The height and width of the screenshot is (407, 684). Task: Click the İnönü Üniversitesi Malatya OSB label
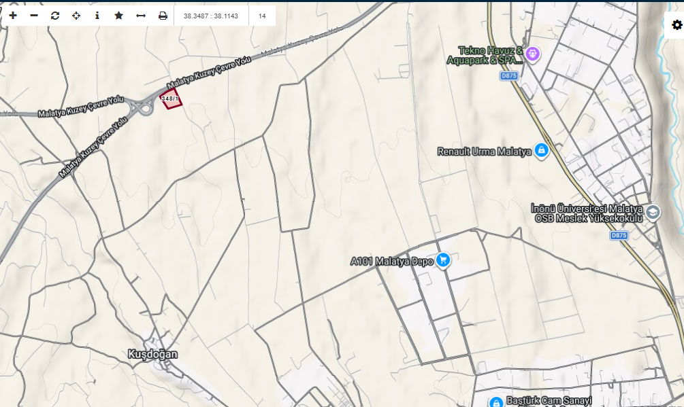coord(587,213)
